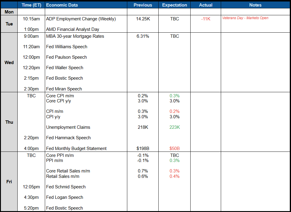Click 'Core PPI m/m' entry
This screenshot has width=291, height=212.
point(60,155)
